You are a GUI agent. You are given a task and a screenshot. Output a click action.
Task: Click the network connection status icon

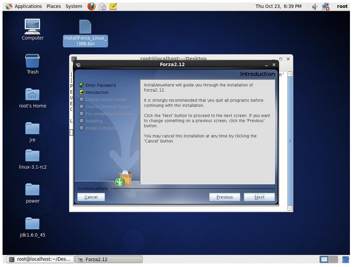tap(326, 7)
